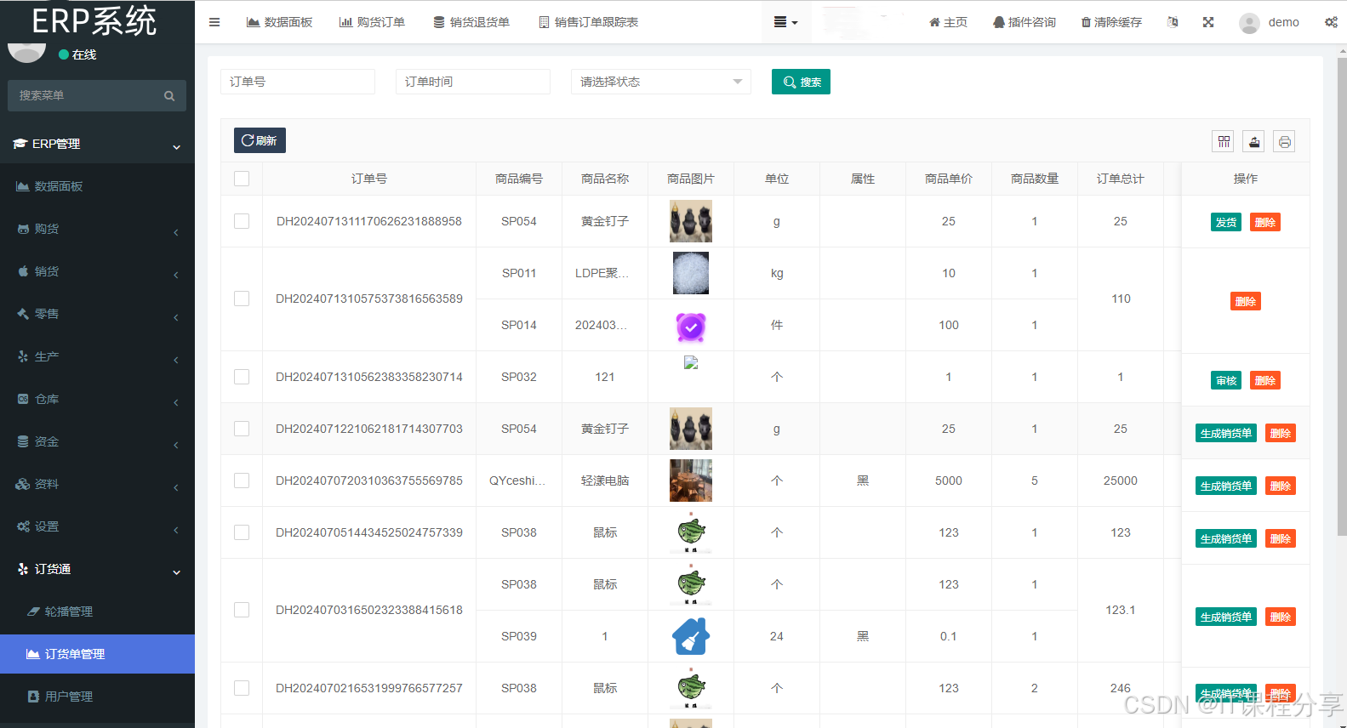
Task: Open the 购货订单 top tab
Action: 372,22
